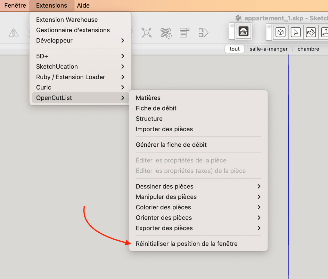Switch to the salle-a-manger scene tab

(x=269, y=49)
